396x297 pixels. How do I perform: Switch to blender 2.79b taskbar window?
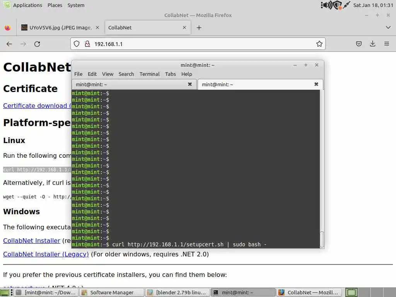[178, 292]
